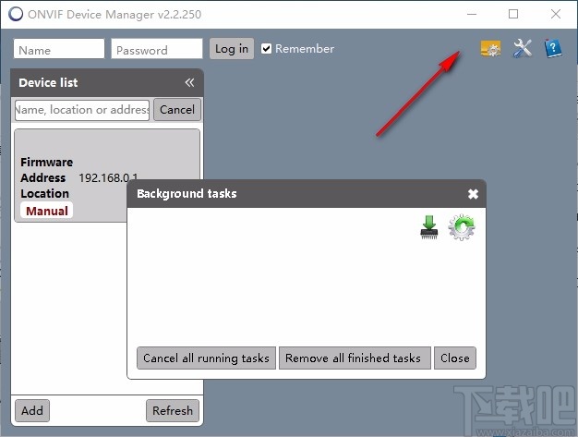The height and width of the screenshot is (437, 578).
Task: Click the device search filter field
Action: (x=82, y=110)
